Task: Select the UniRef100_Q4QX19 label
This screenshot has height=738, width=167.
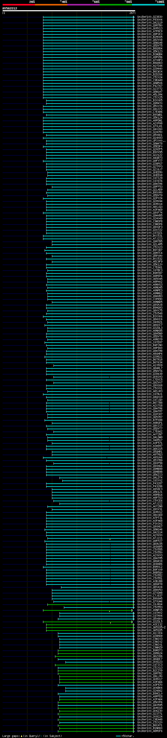Action: pos(150,397)
